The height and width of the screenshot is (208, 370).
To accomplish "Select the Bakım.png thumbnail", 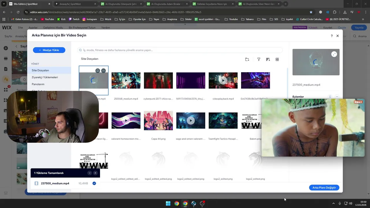I will [x=251, y=120].
